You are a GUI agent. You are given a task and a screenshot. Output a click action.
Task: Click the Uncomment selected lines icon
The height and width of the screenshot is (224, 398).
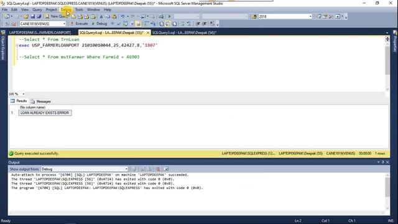189,24
